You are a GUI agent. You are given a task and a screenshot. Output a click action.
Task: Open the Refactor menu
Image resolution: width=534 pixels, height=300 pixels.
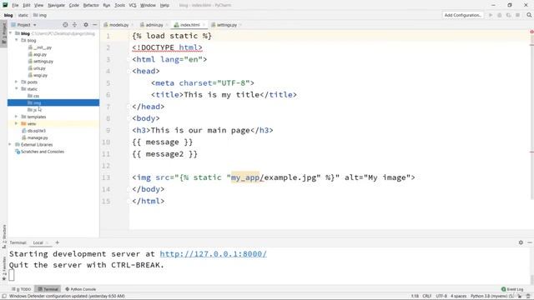pos(91,5)
